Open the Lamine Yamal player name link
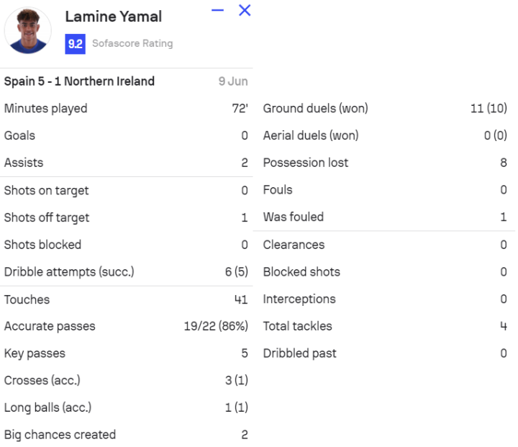 (113, 17)
